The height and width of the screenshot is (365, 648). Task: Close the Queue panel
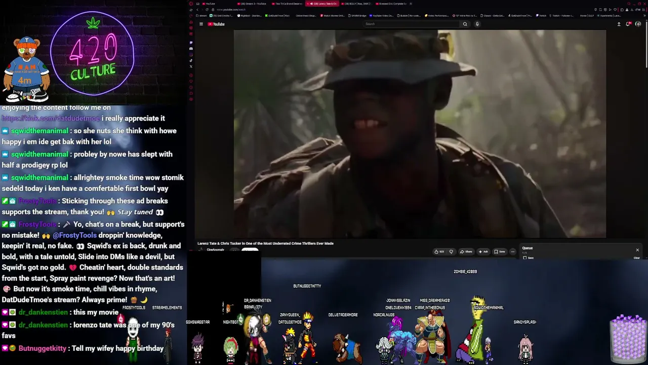point(637,250)
